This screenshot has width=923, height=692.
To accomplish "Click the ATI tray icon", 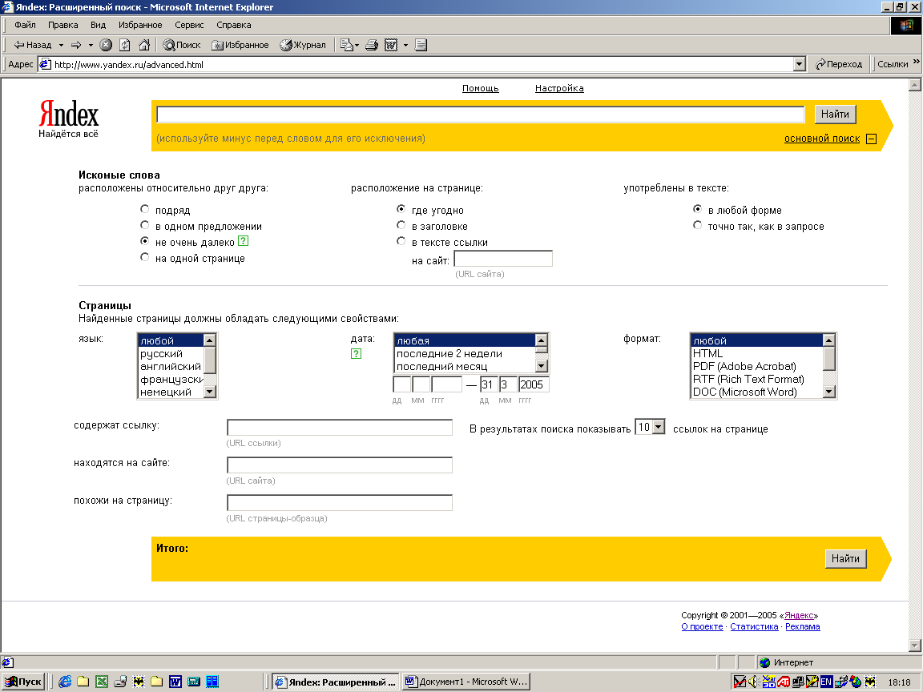I will (x=783, y=682).
